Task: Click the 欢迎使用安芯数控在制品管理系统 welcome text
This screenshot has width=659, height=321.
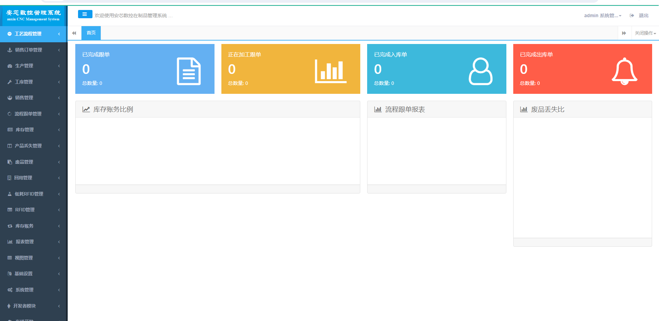Action: coord(133,15)
